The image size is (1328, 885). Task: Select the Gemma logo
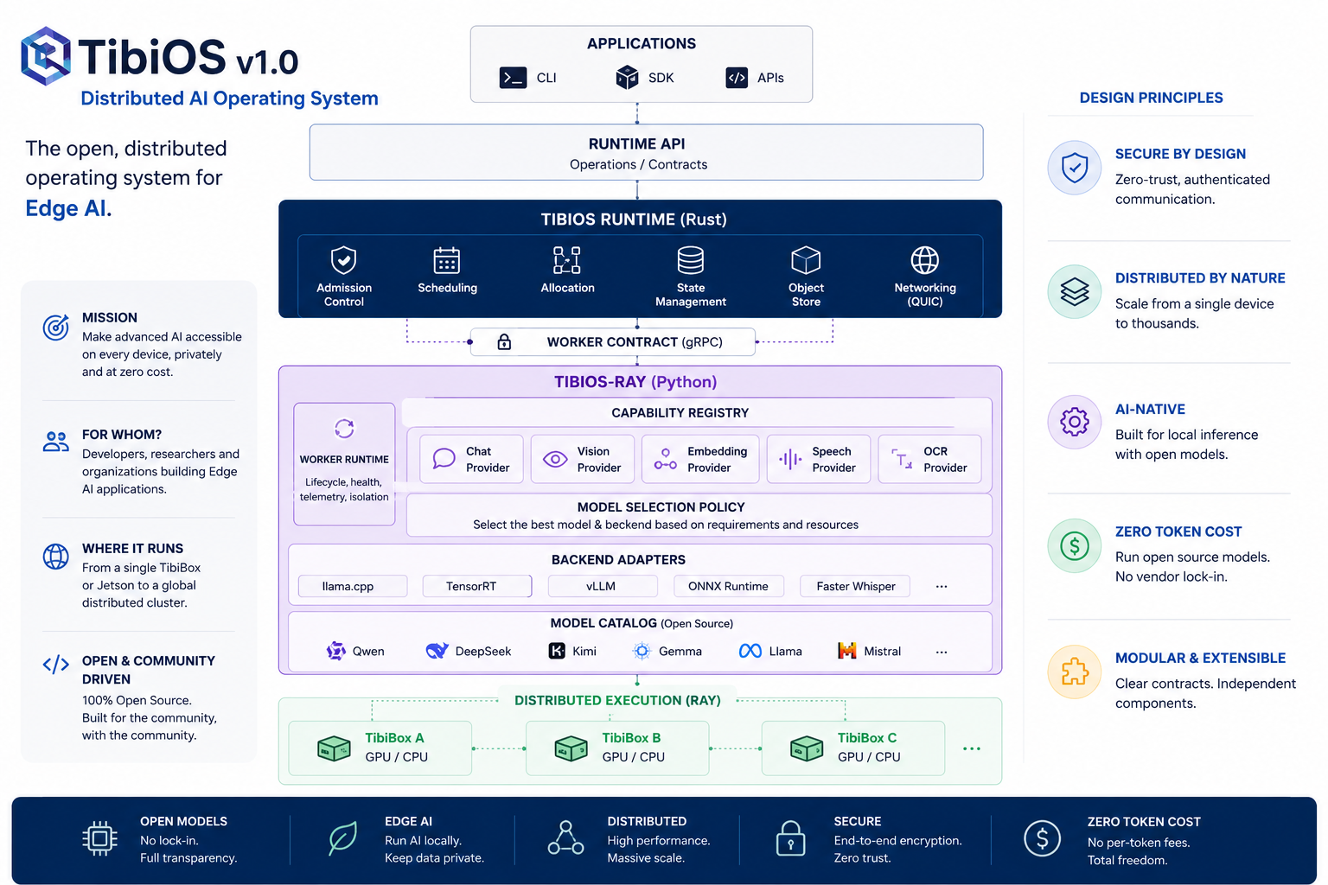(x=642, y=651)
